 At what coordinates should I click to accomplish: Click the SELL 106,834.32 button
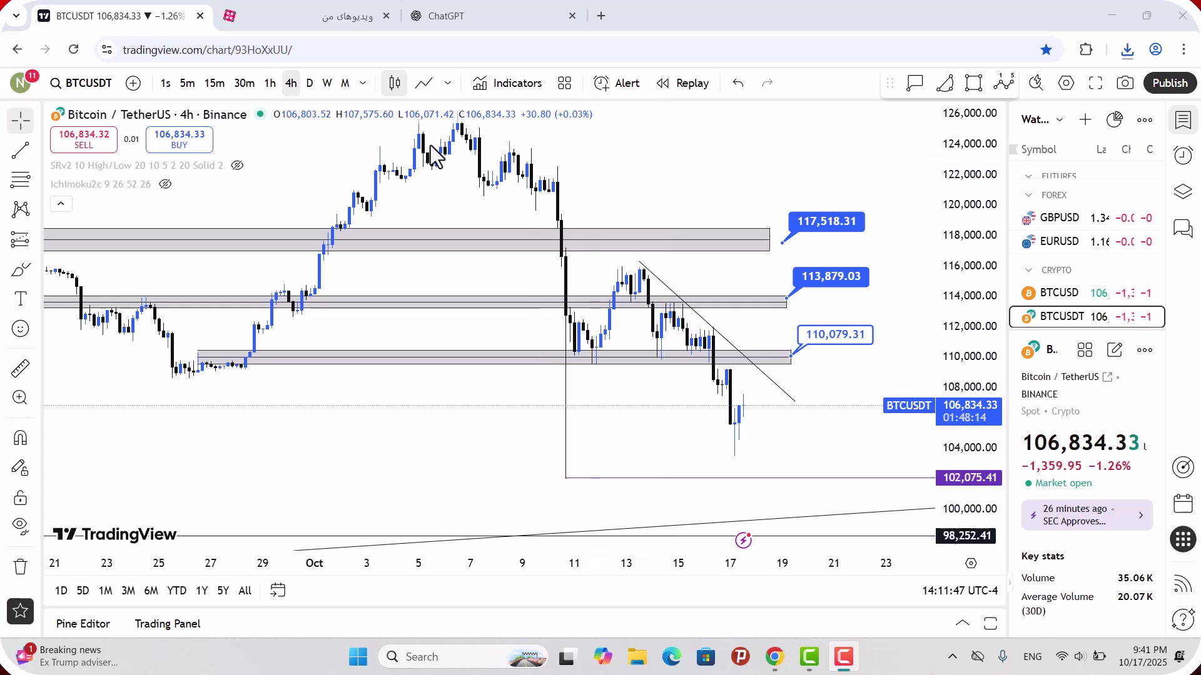(84, 139)
